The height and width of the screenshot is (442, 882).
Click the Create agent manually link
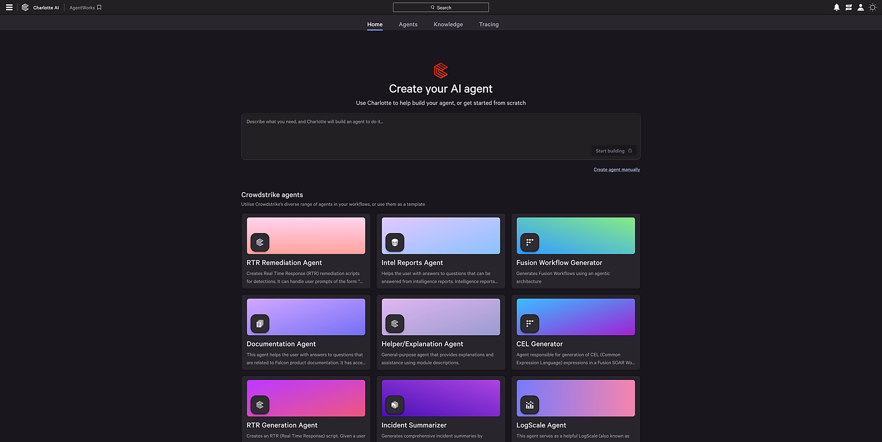click(x=617, y=170)
